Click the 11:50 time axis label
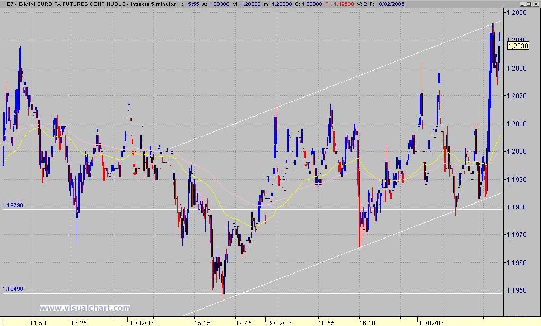This screenshot has width=541, height=326. (38, 323)
